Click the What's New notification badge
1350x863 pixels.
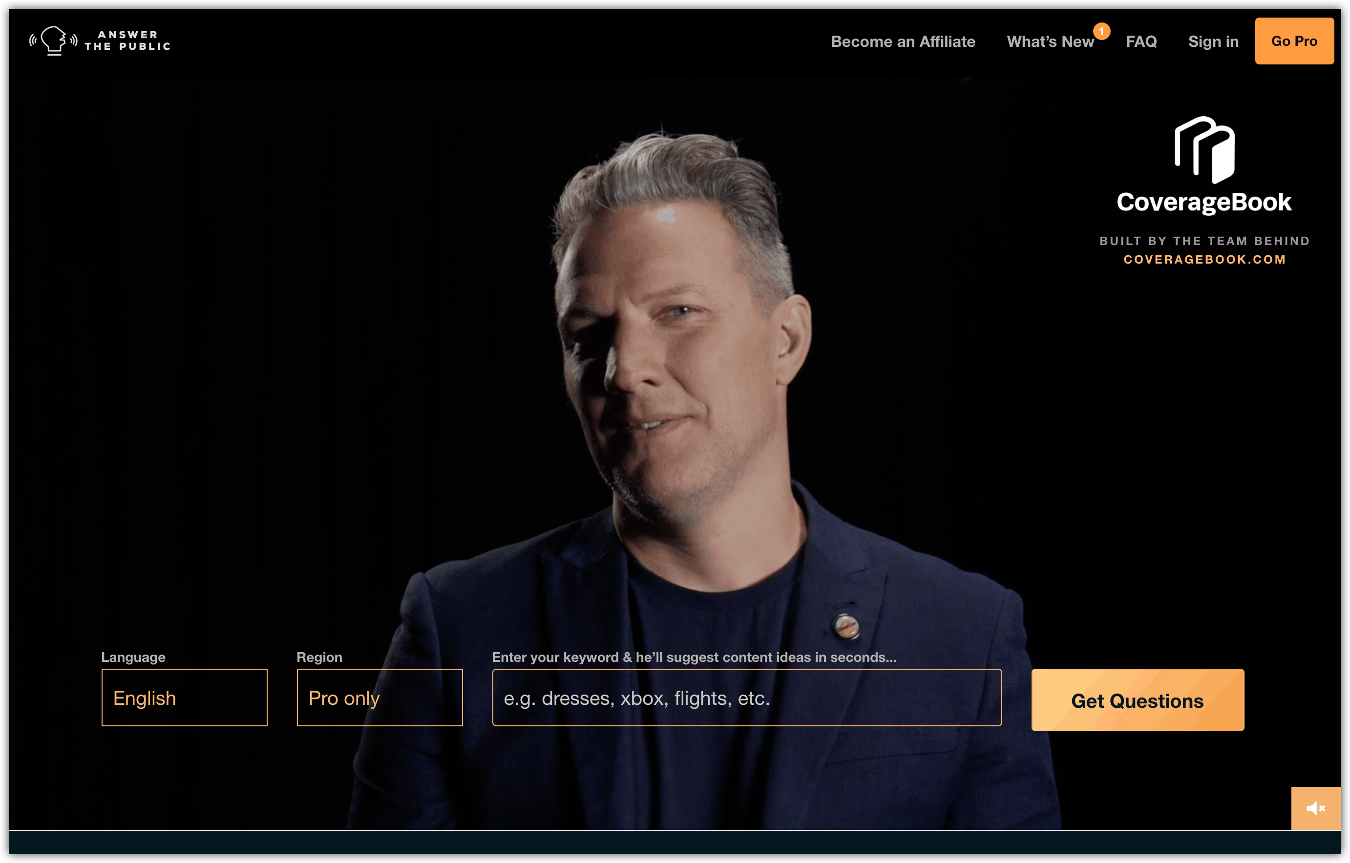click(1102, 31)
